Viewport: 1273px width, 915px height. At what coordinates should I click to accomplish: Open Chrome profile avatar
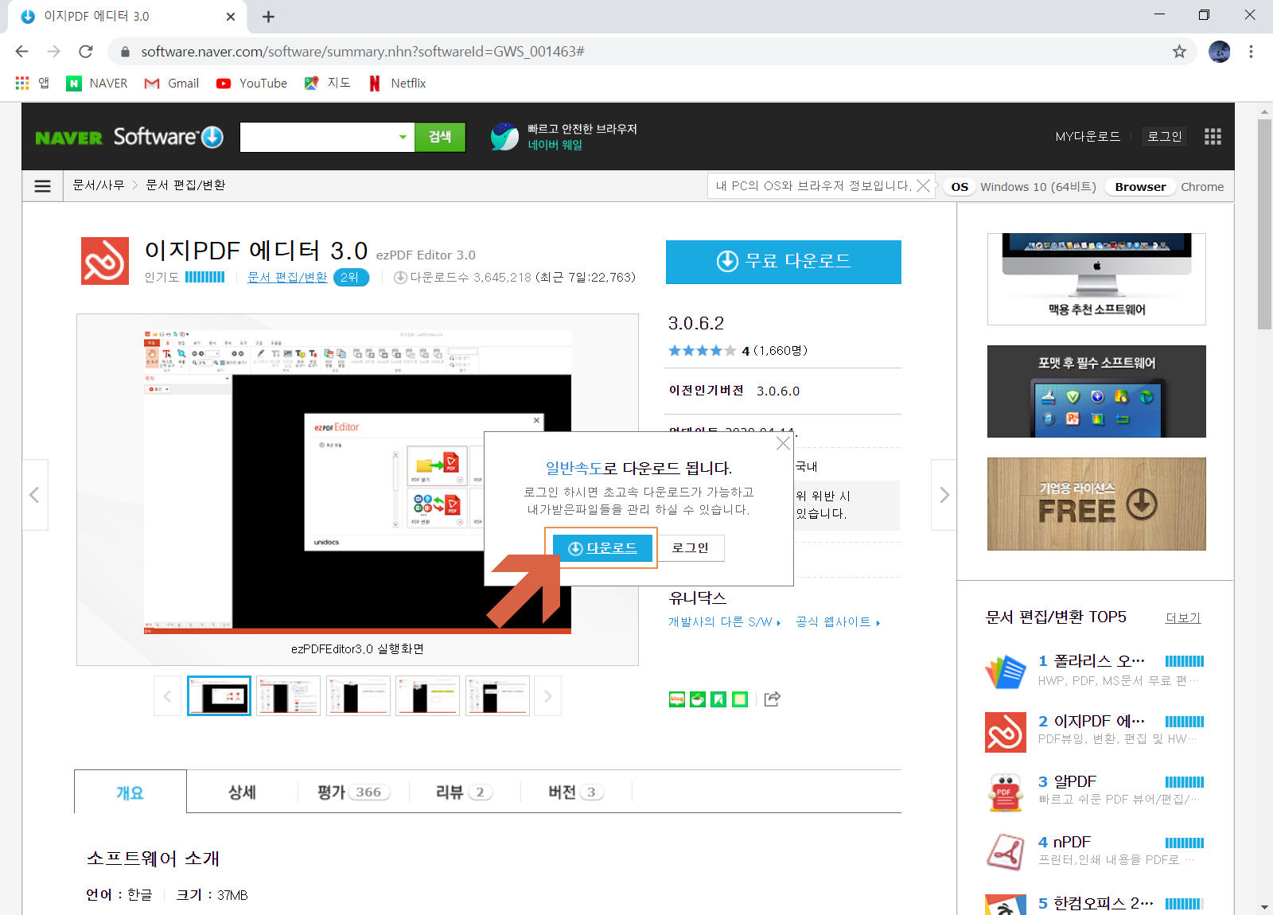pos(1219,52)
